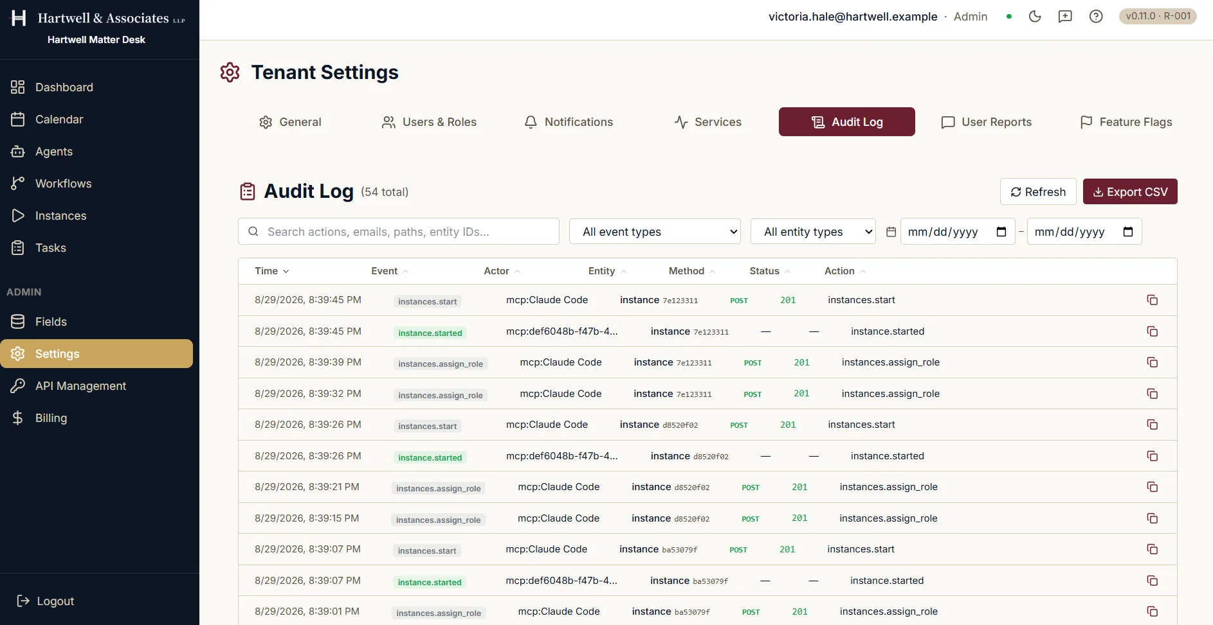The image size is (1213, 625).
Task: Switch to Users & Roles tab
Action: coord(429,122)
